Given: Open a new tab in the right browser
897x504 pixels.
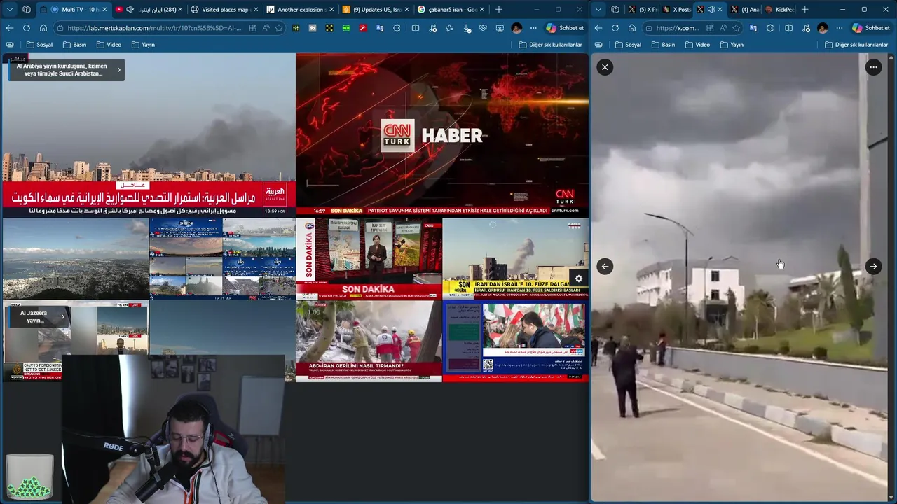Looking at the screenshot, I should click(804, 9).
